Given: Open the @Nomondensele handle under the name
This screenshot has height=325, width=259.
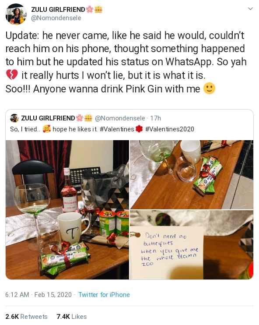Looking at the screenshot, I should coord(56,18).
